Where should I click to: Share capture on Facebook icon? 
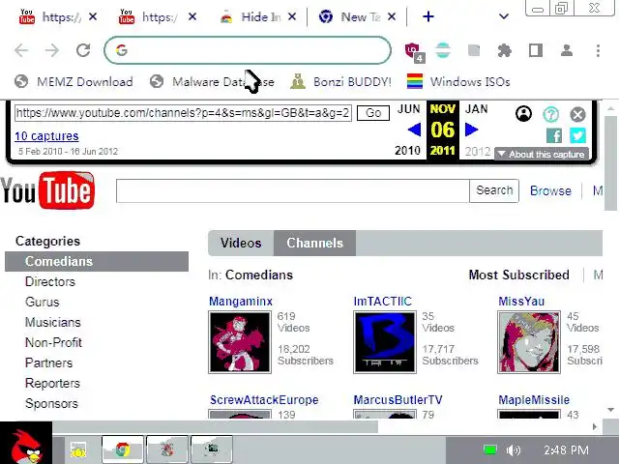554,135
